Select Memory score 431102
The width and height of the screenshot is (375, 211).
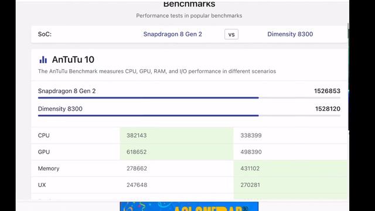(250, 168)
